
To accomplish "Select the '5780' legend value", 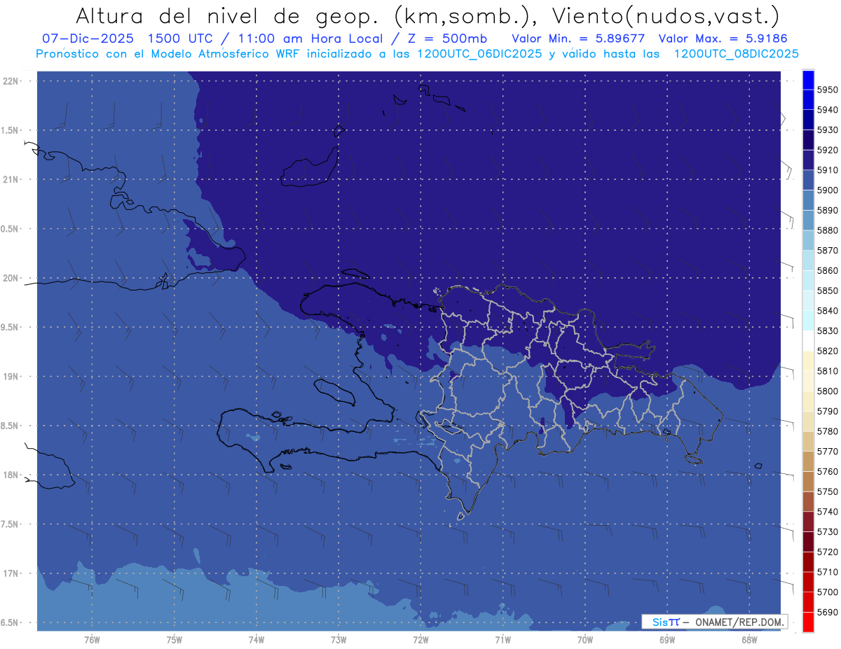I will (x=827, y=431).
